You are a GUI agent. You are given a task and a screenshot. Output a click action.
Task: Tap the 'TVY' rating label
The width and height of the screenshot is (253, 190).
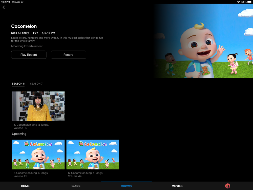pyautogui.click(x=35, y=33)
